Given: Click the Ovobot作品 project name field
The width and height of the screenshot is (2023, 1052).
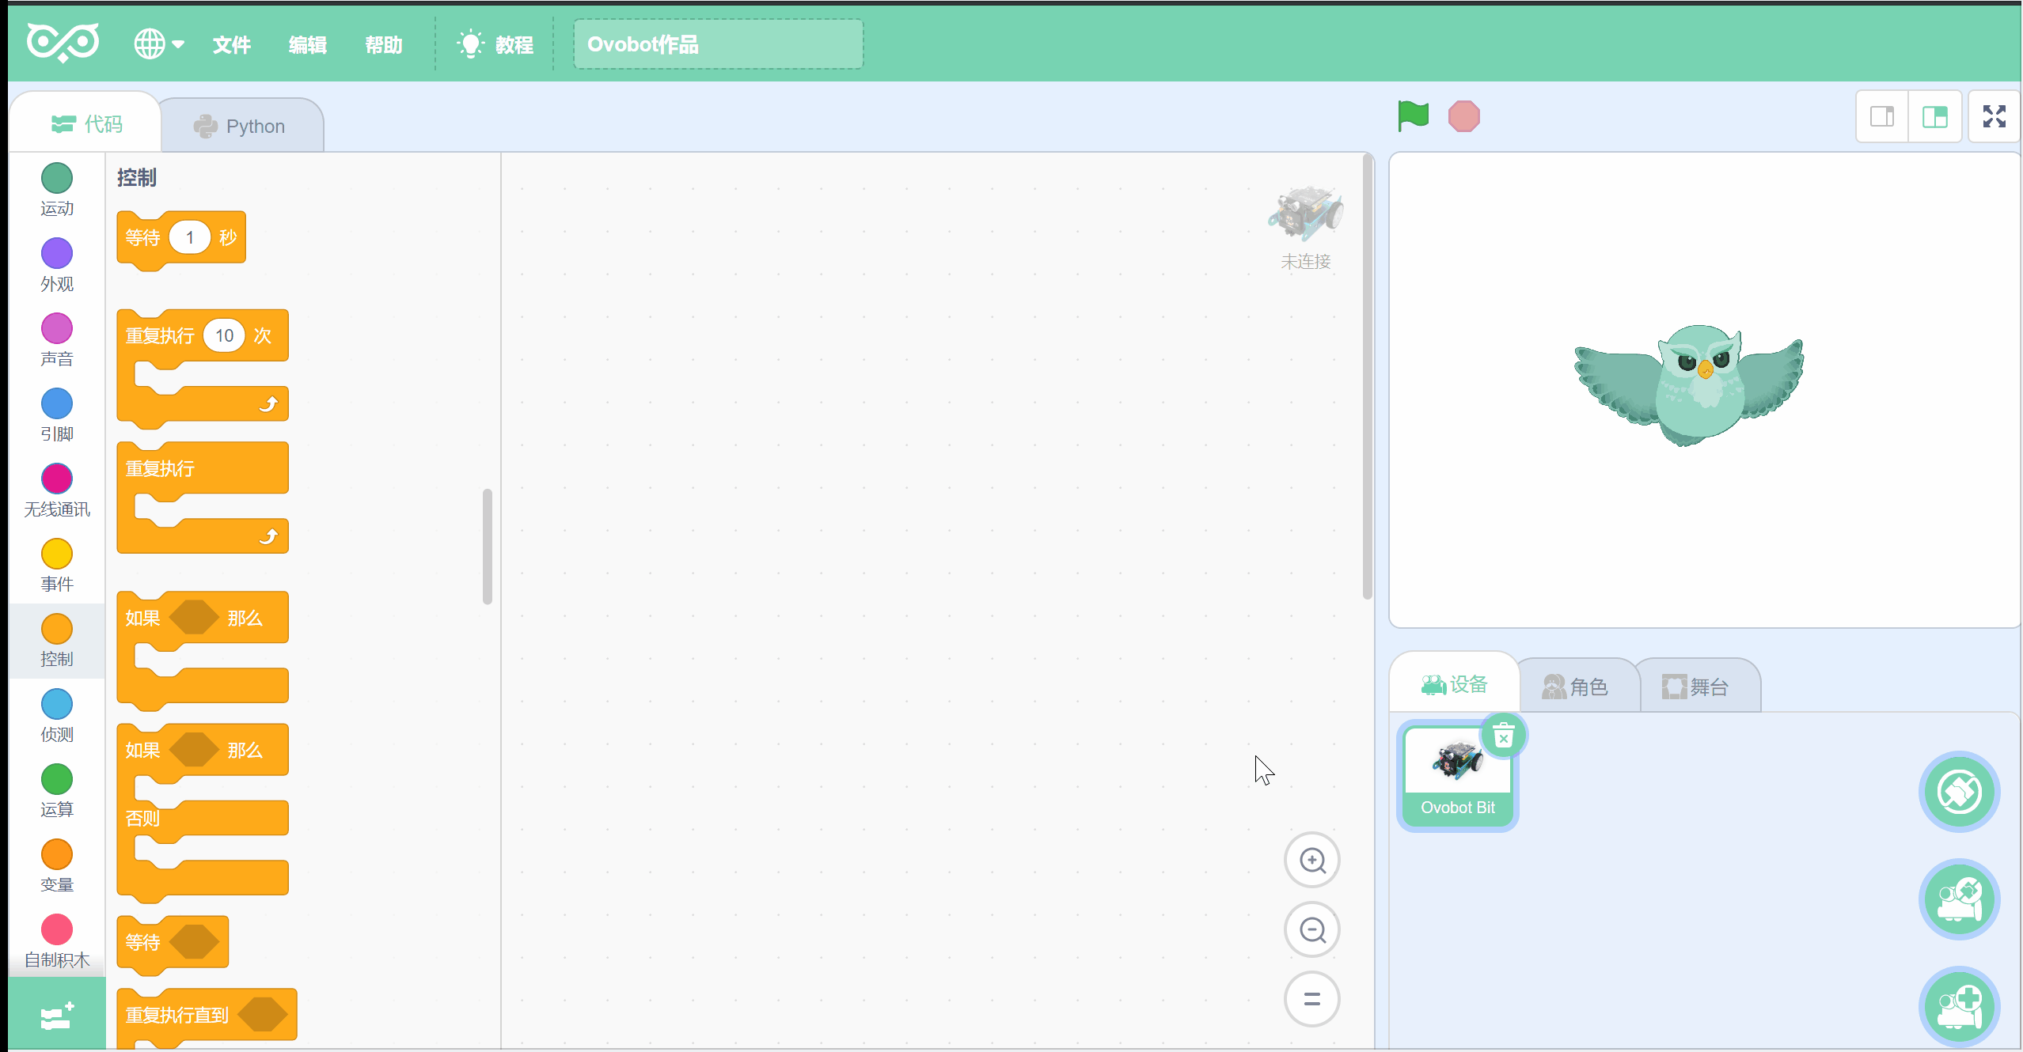Looking at the screenshot, I should point(718,44).
